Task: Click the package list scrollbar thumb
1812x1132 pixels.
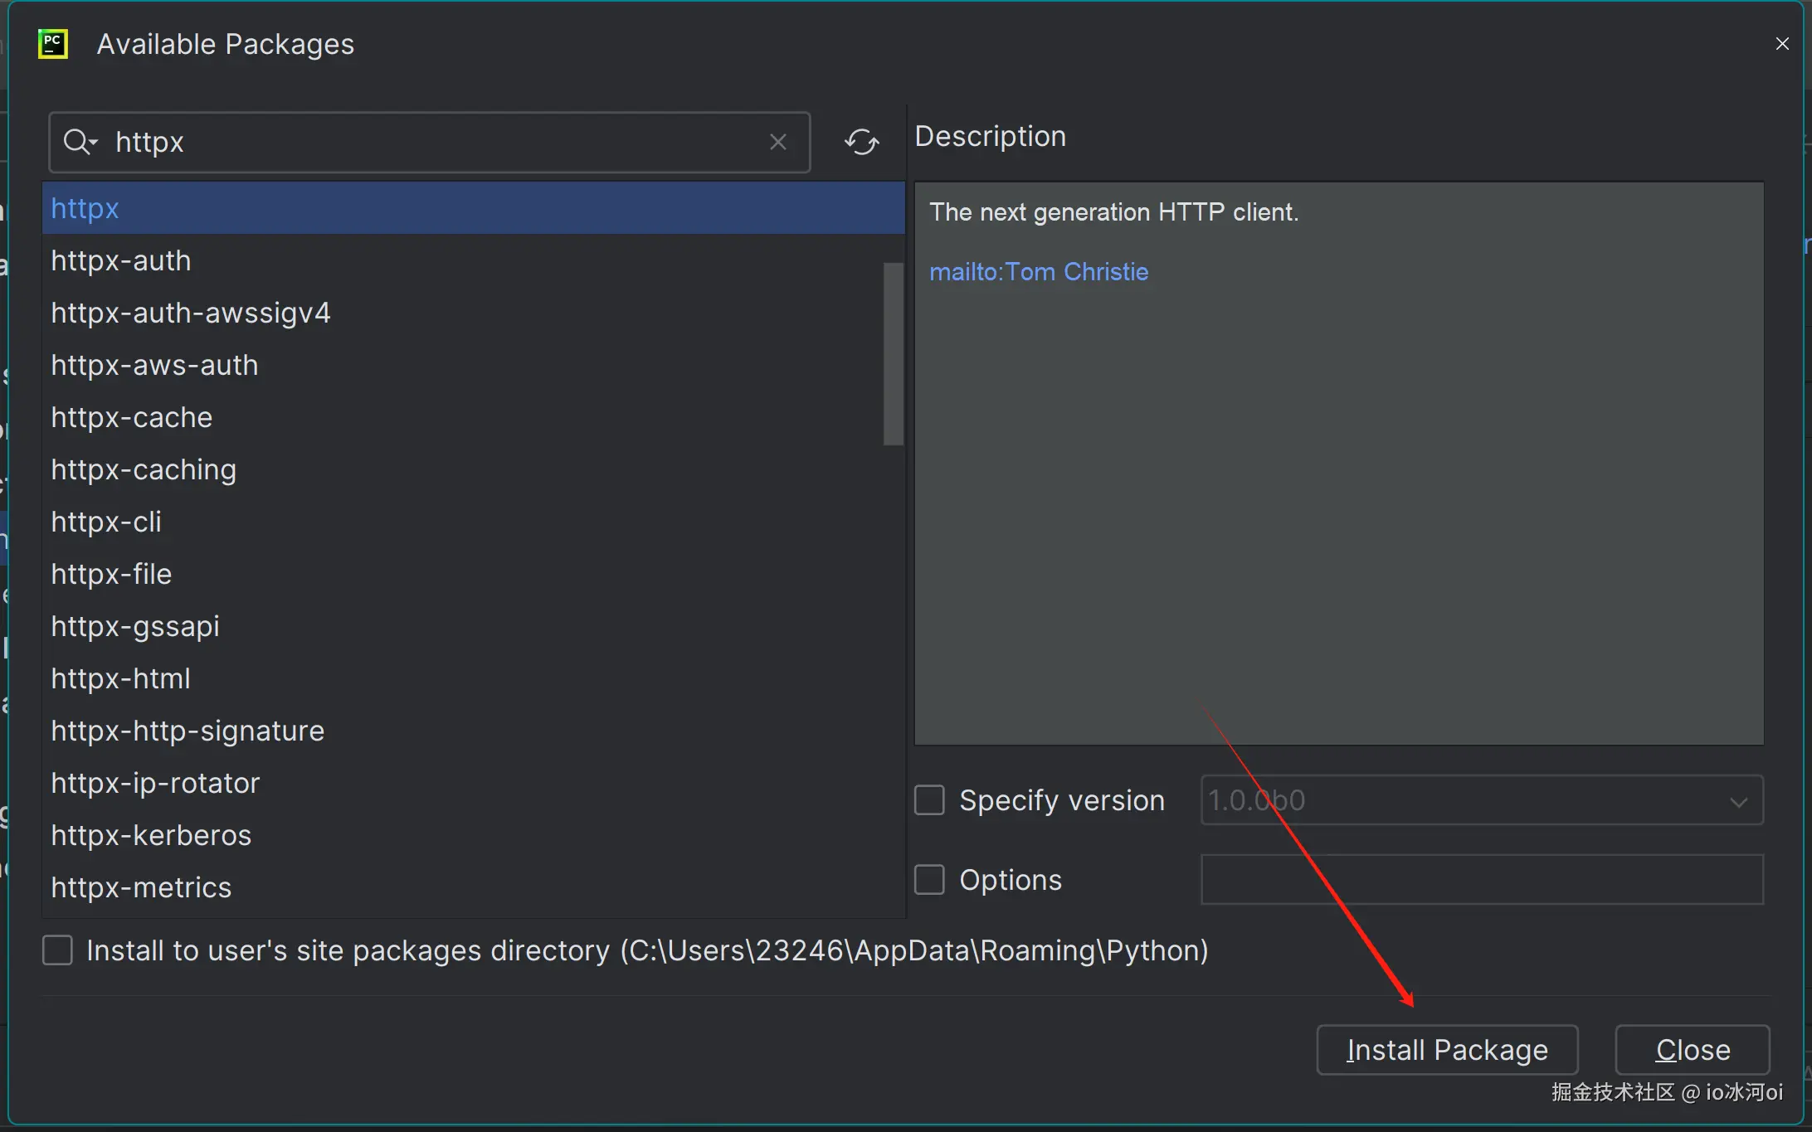Action: [893, 354]
